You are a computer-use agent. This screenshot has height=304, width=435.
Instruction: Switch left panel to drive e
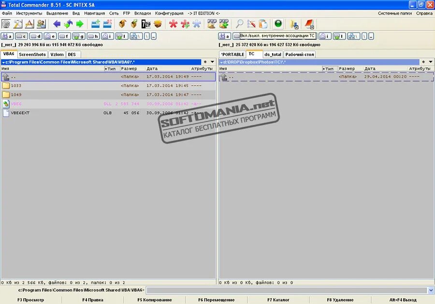[50, 36]
